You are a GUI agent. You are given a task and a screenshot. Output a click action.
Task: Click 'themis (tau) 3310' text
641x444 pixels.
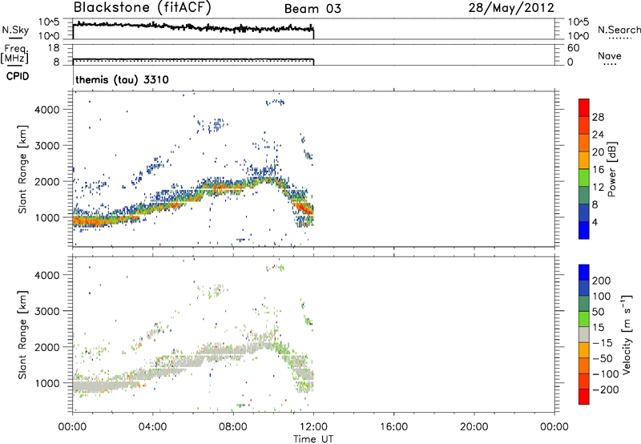(x=122, y=79)
